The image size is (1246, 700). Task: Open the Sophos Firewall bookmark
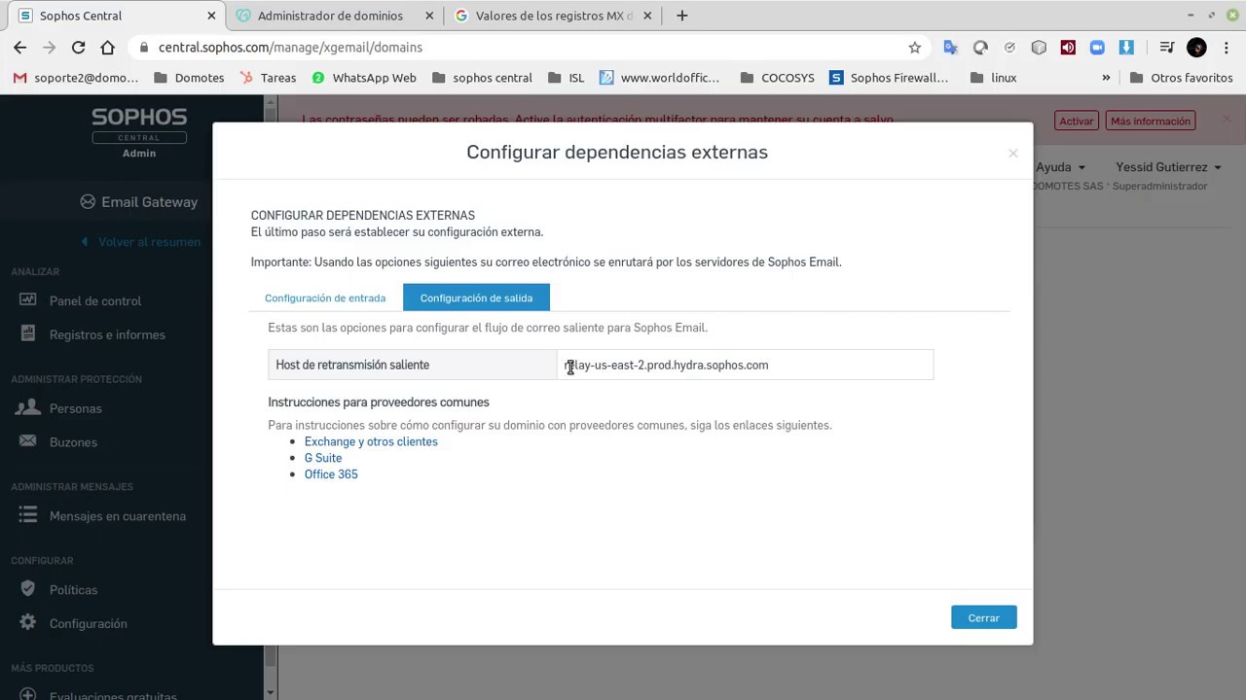point(888,78)
